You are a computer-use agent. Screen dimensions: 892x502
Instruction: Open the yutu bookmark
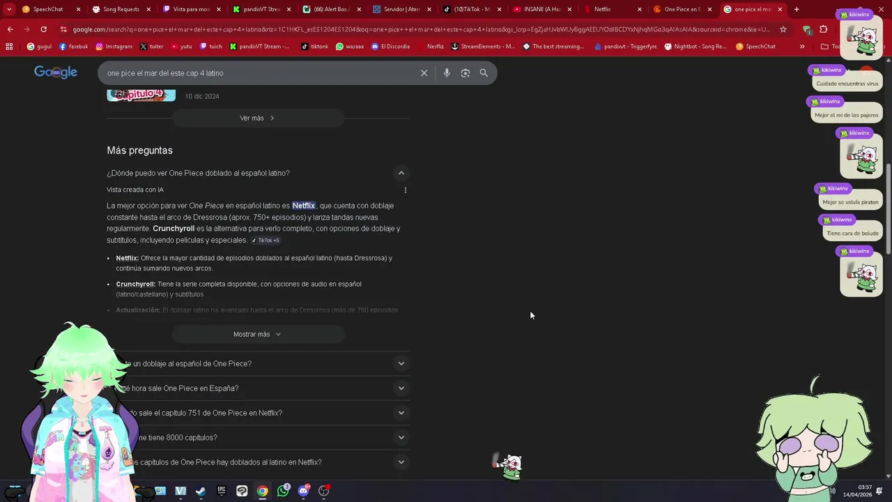point(181,46)
